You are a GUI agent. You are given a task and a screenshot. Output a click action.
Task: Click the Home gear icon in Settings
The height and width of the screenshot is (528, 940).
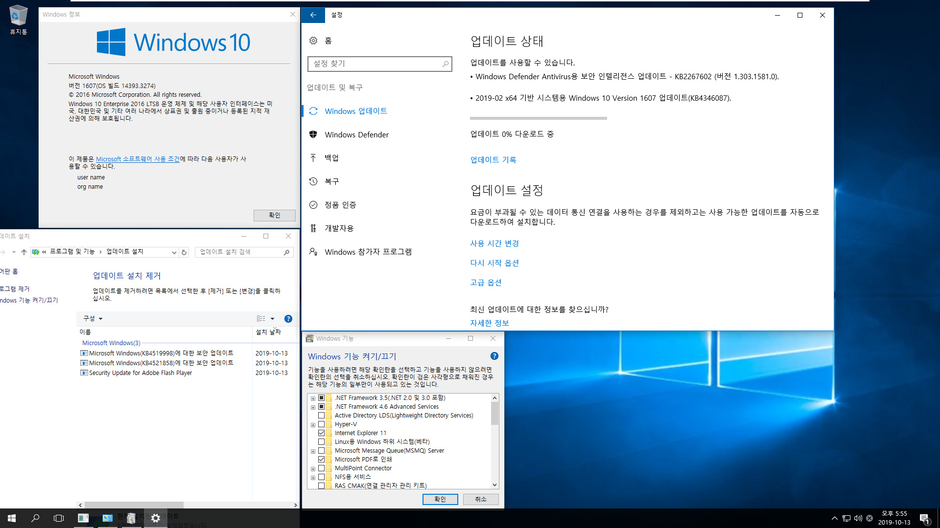(x=313, y=41)
